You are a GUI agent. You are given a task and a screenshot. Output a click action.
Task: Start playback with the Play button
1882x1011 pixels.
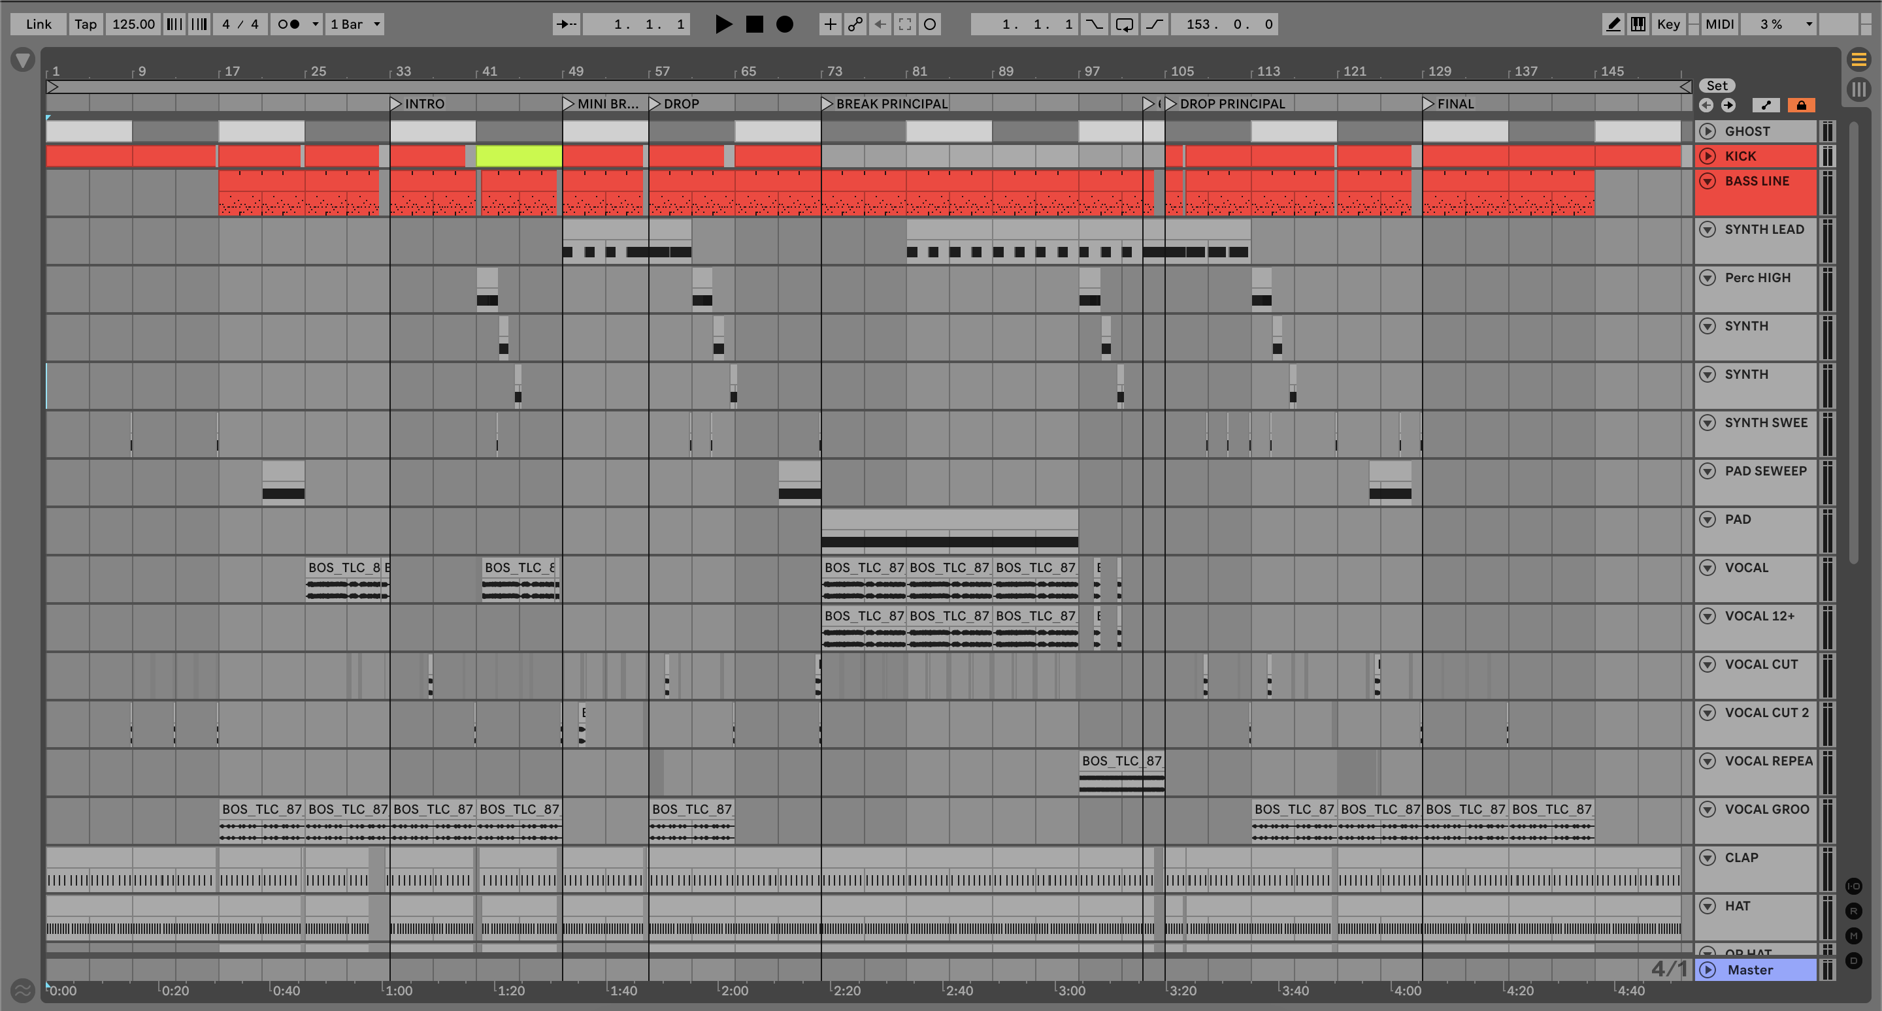pyautogui.click(x=723, y=24)
